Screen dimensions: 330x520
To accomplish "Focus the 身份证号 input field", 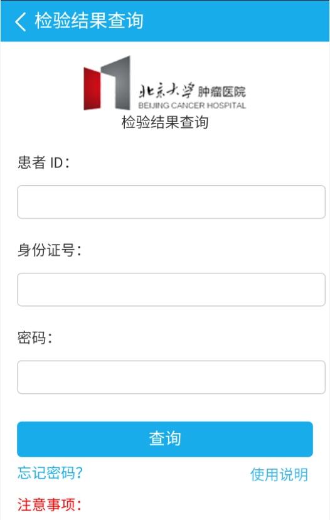I will click(171, 290).
